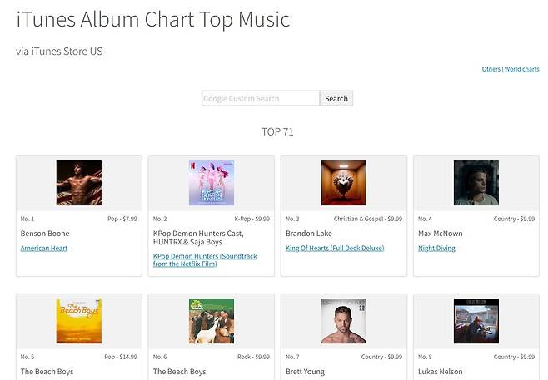Click the No. 6 Beach Boys album cover

pyautogui.click(x=212, y=321)
